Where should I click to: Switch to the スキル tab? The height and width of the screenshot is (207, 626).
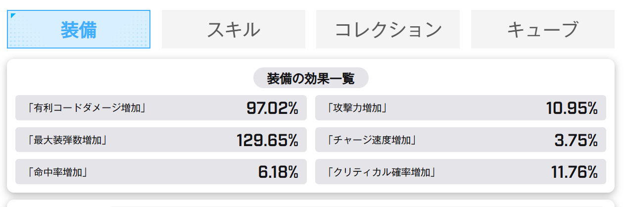[x=234, y=29]
